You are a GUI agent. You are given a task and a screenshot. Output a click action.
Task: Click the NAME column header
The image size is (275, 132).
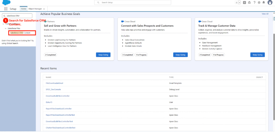point(48,77)
